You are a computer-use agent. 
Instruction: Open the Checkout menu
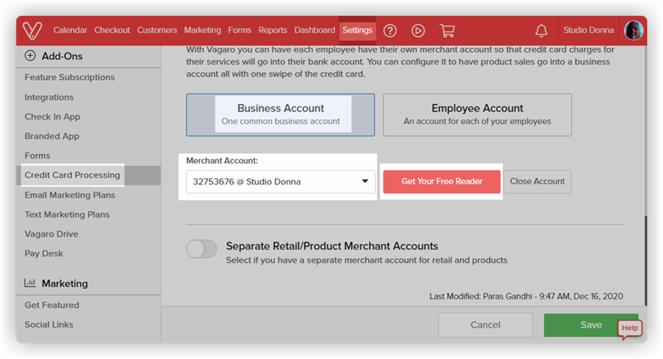pos(112,30)
